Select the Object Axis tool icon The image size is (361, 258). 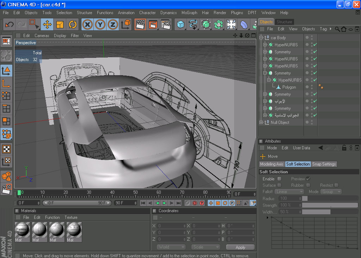6,83
